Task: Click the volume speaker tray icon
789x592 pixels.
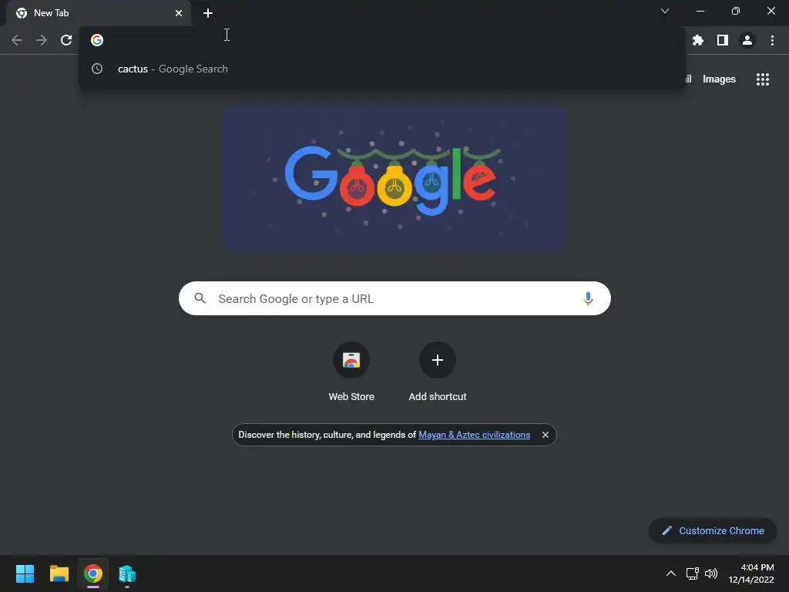Action: pos(711,573)
